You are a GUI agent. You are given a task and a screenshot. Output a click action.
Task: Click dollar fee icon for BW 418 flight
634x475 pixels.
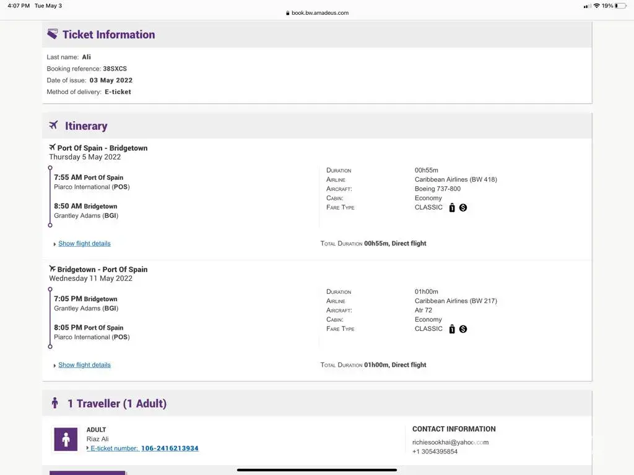[463, 208]
